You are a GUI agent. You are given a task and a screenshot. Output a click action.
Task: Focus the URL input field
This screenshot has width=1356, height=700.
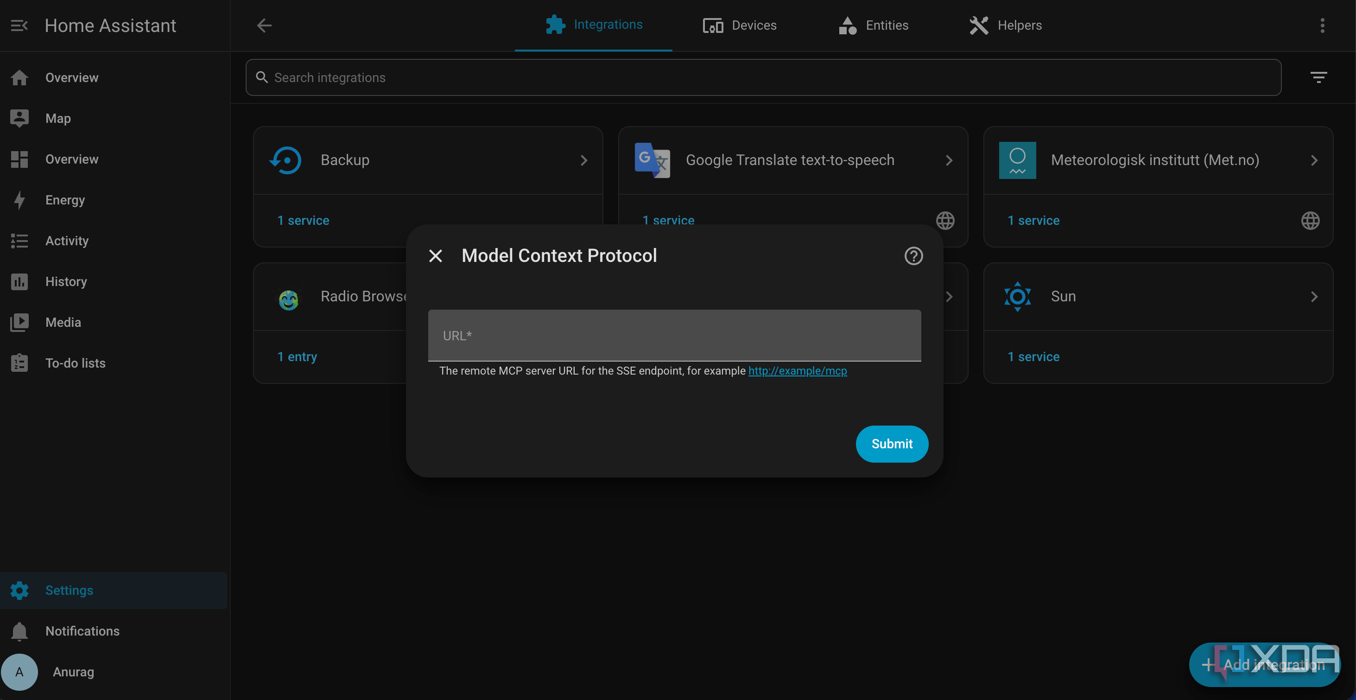(674, 336)
